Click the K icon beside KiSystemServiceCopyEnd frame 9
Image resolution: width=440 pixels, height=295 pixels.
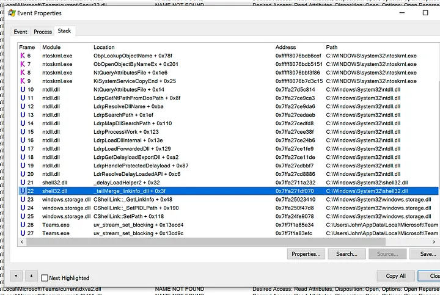coord(23,81)
